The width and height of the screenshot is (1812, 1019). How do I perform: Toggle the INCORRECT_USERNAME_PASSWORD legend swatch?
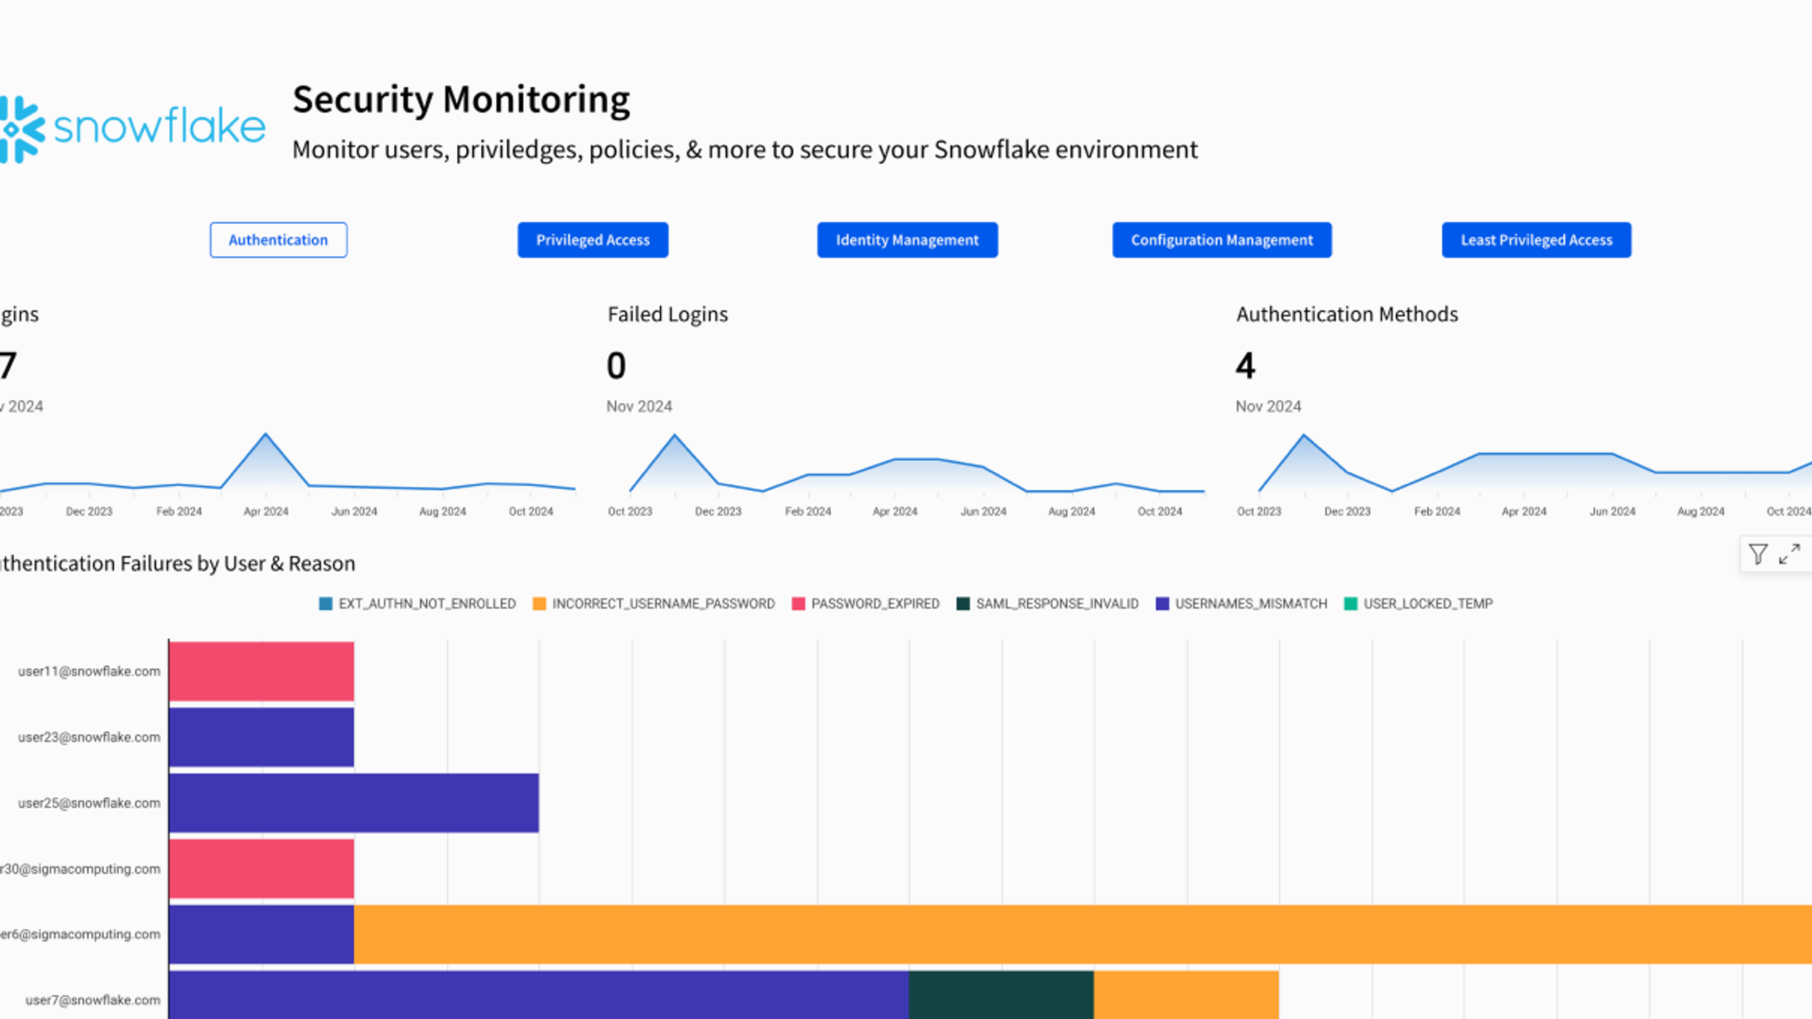[539, 603]
